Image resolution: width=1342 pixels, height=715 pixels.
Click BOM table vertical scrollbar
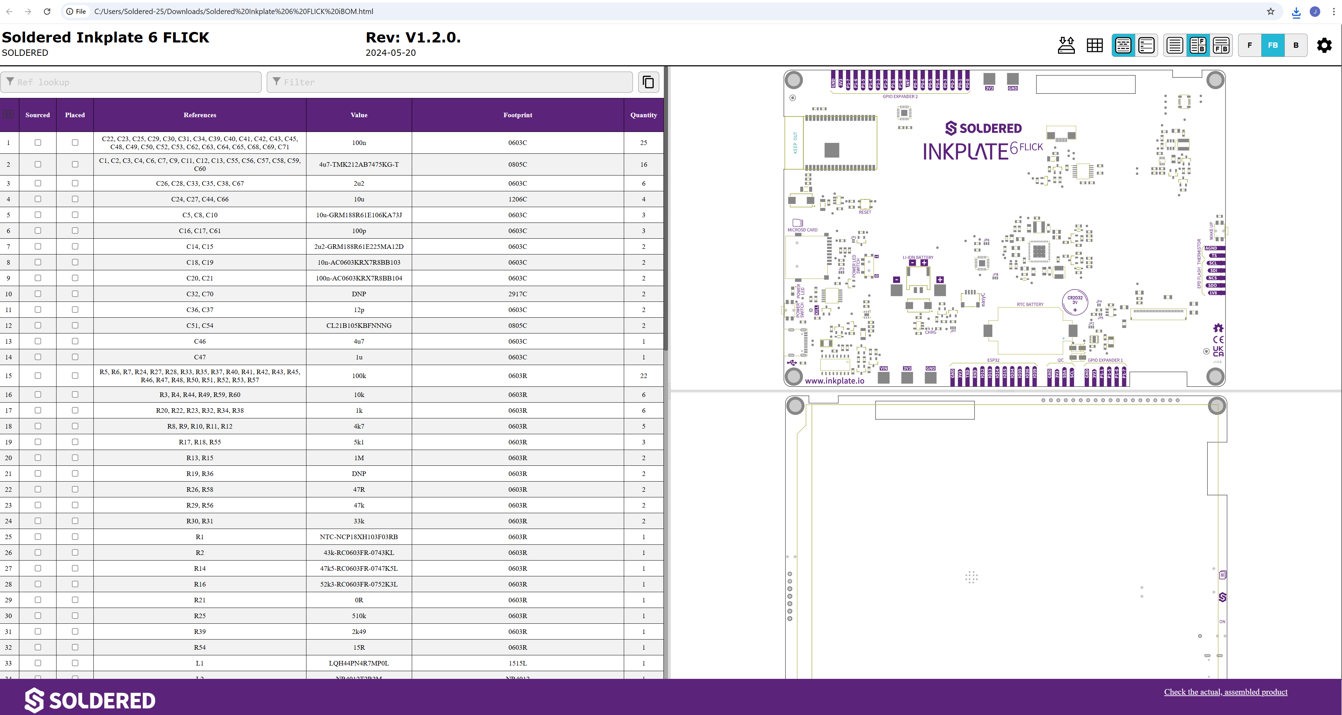tap(666, 208)
